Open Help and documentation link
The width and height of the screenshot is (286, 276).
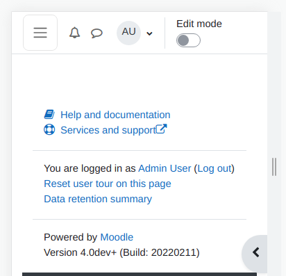(x=115, y=115)
